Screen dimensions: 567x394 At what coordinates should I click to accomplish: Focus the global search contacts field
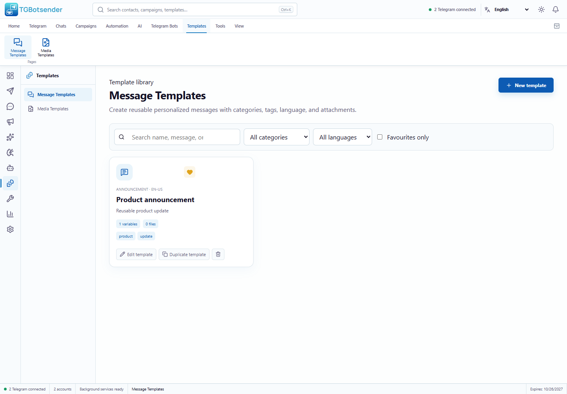pyautogui.click(x=195, y=9)
